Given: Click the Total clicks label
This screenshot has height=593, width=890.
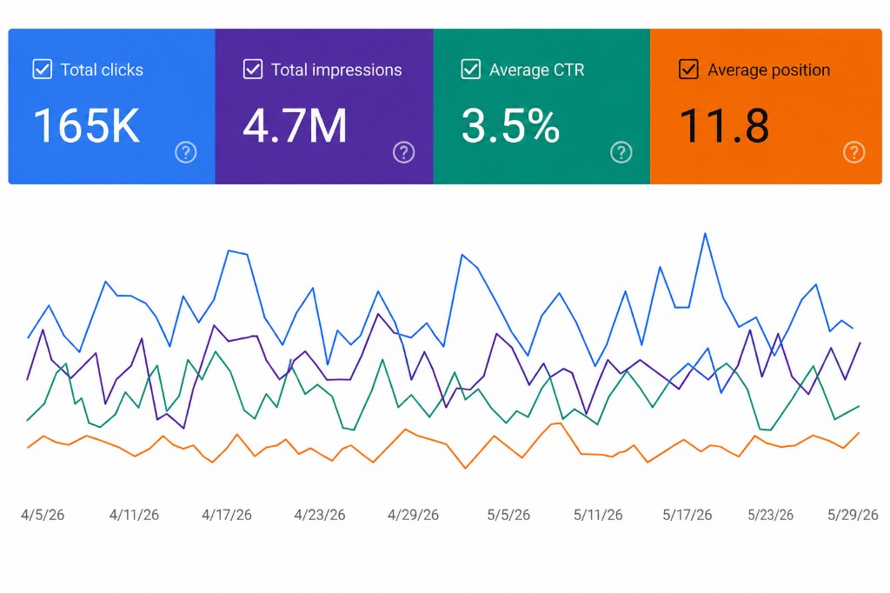Looking at the screenshot, I should [x=102, y=70].
